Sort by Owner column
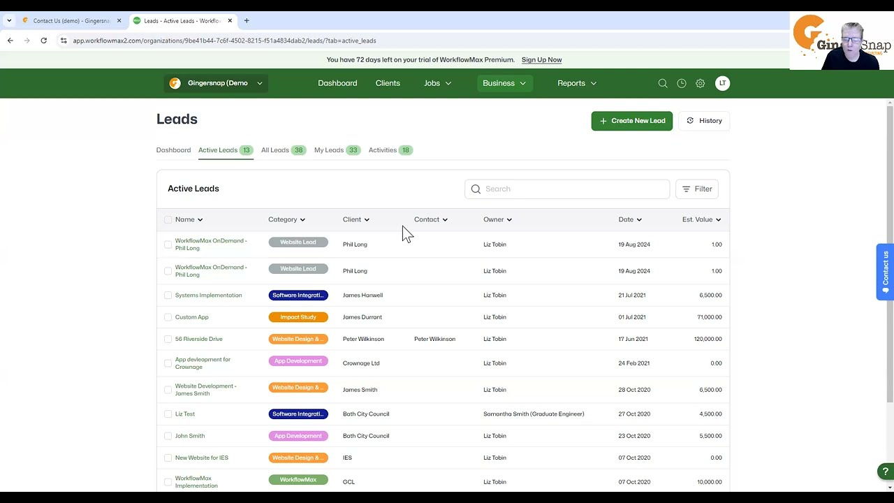Screen dimensions: 894x503 coord(497,219)
